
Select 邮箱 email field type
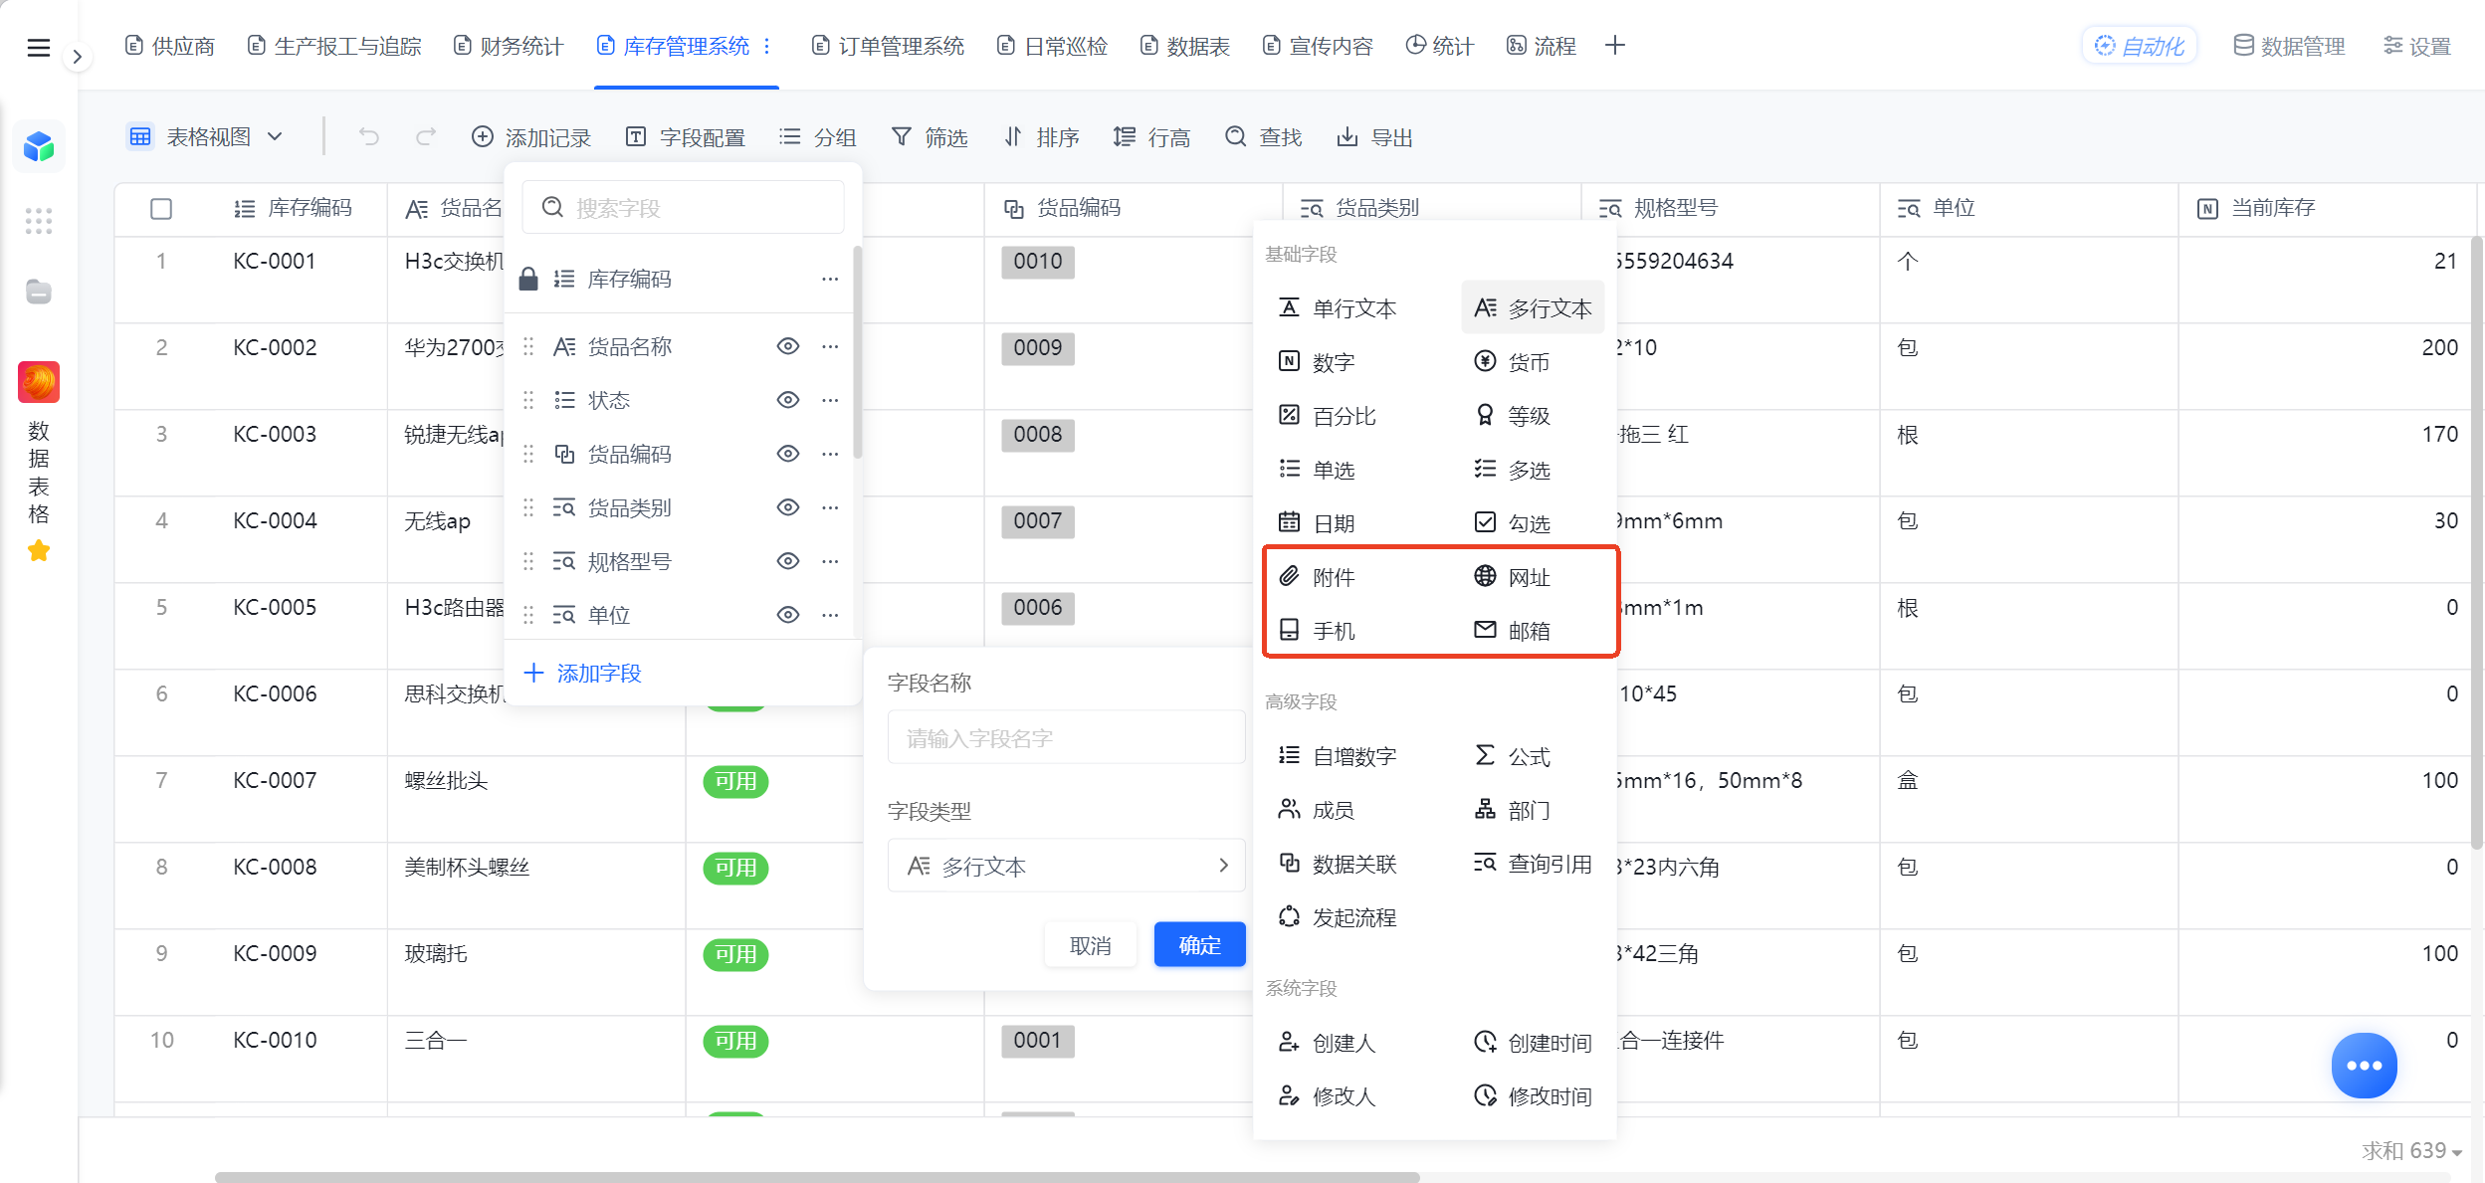tap(1512, 631)
